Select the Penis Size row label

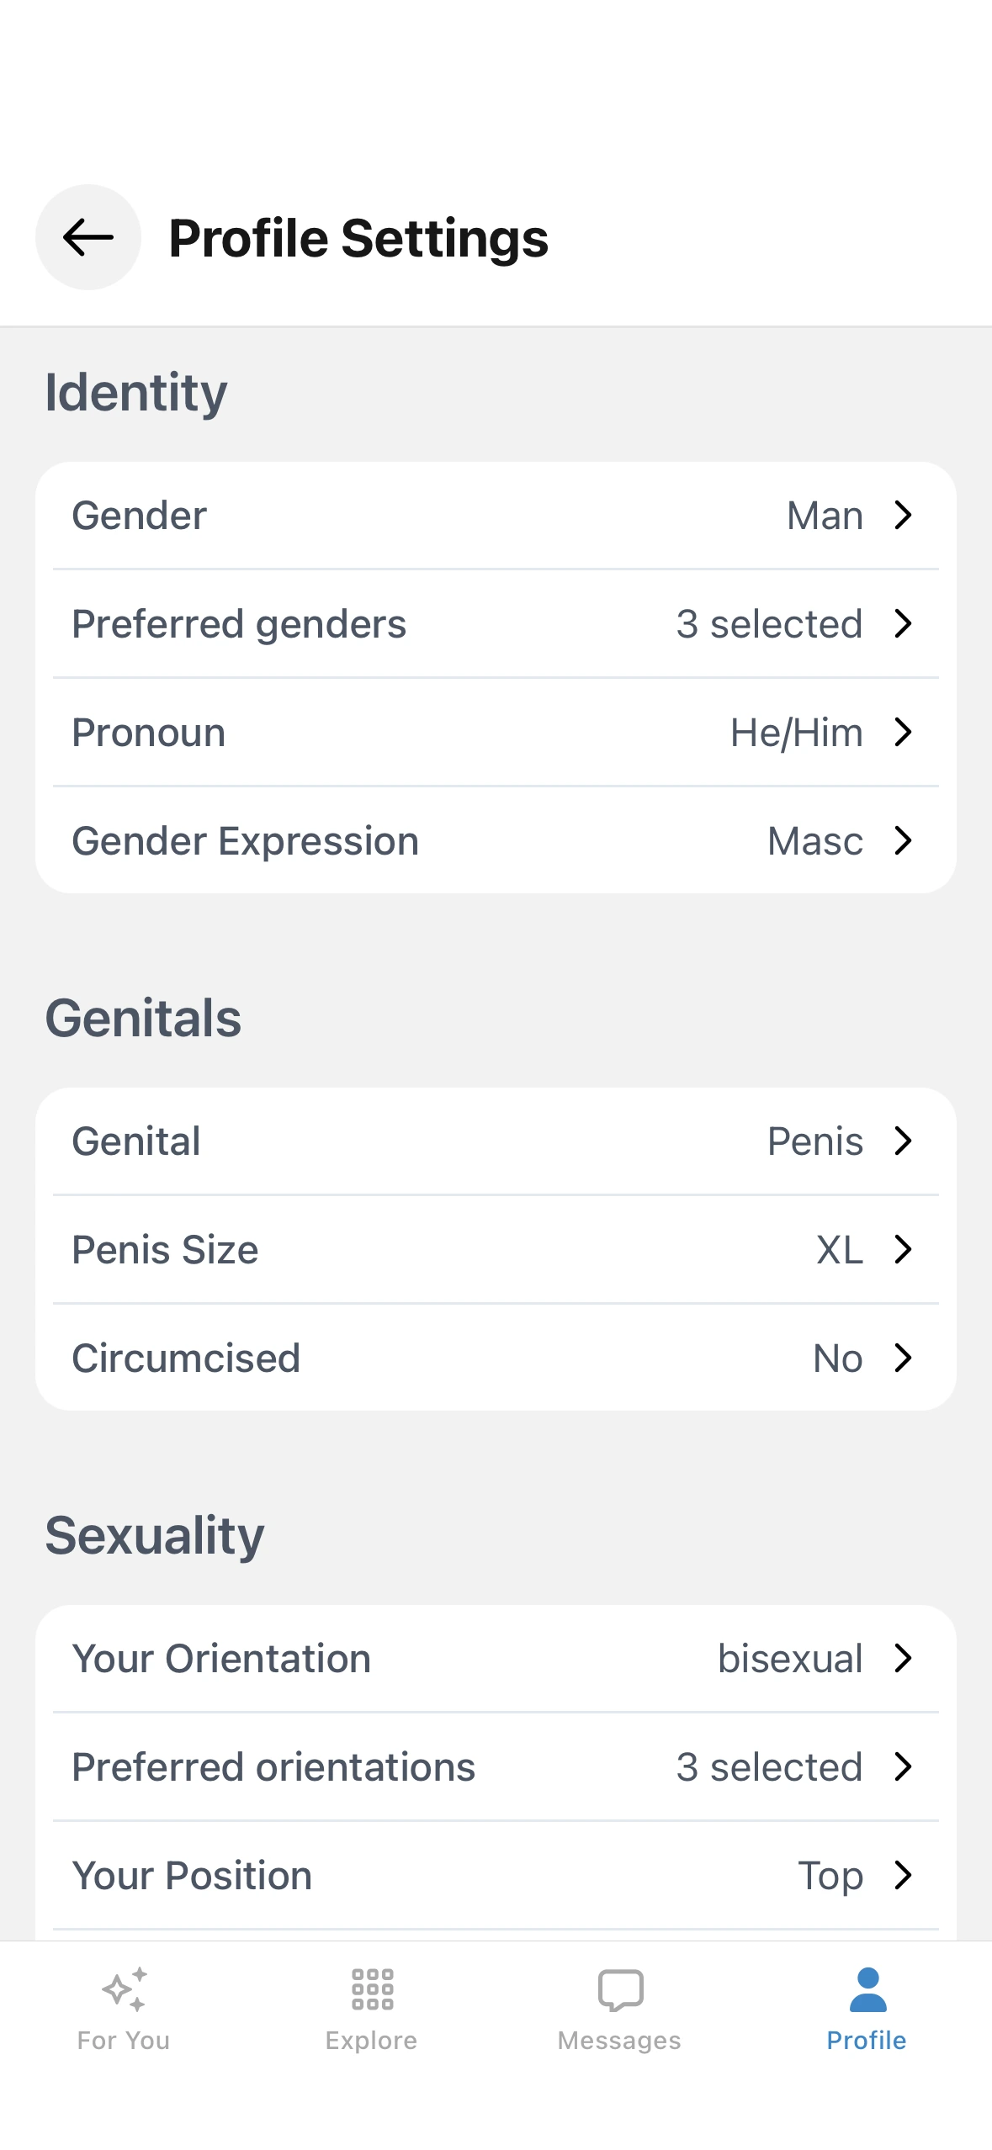click(165, 1249)
